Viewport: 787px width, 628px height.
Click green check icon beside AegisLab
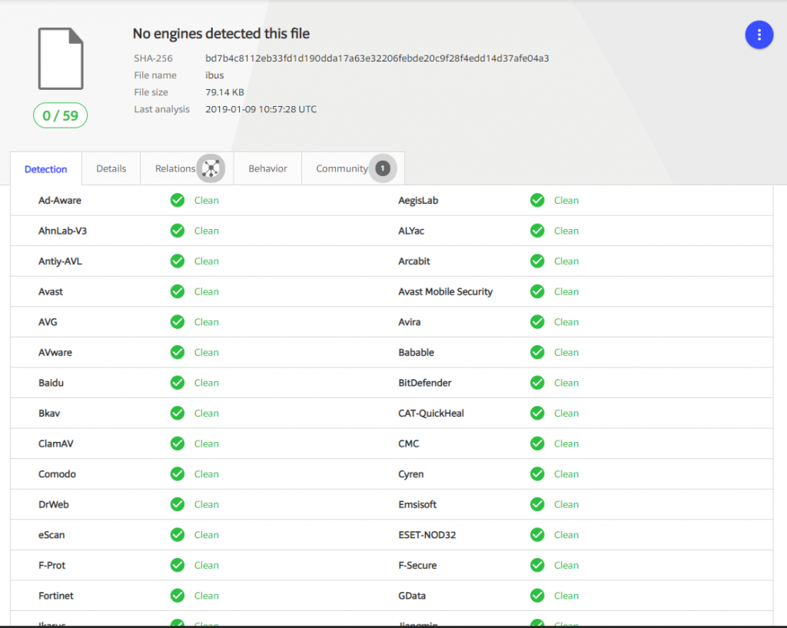pos(537,201)
